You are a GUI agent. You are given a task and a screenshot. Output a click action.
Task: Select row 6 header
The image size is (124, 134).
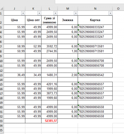2,42
